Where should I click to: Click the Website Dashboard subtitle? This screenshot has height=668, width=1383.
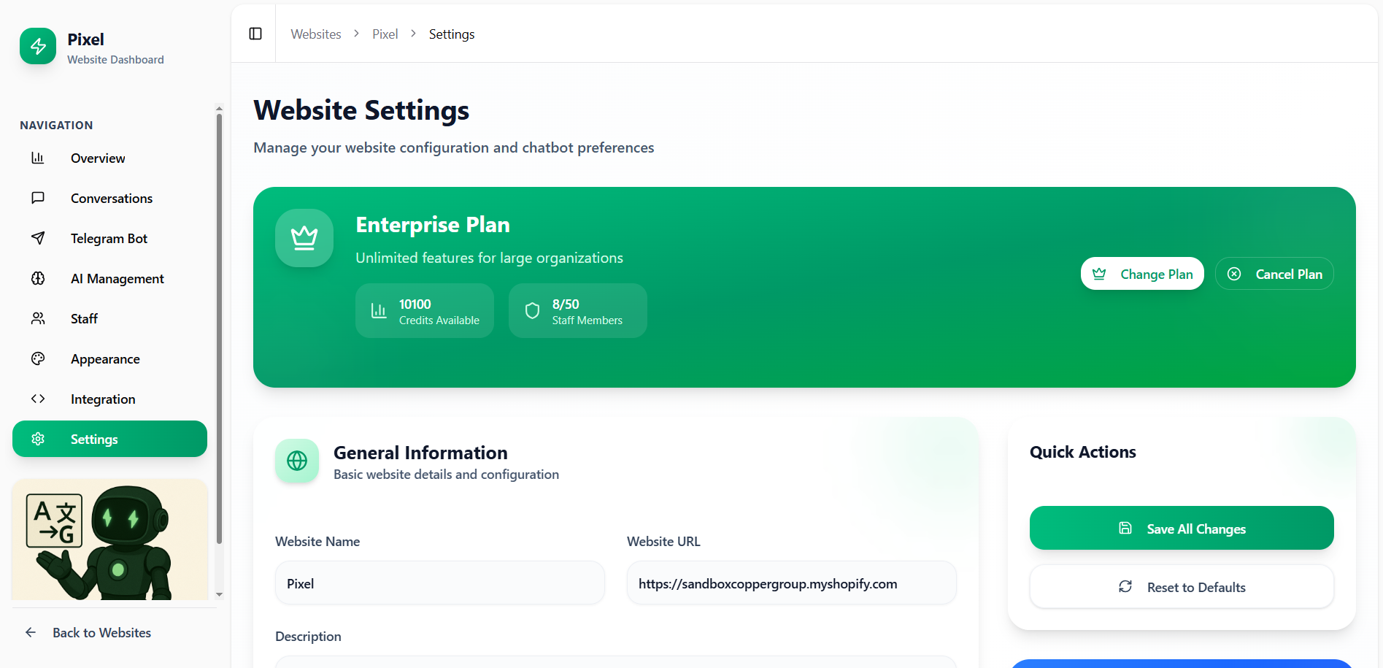pos(115,60)
